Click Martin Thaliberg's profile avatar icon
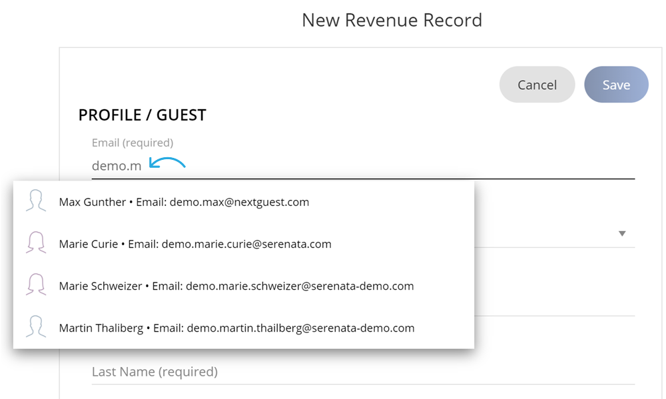The height and width of the screenshot is (399, 666). point(36,327)
